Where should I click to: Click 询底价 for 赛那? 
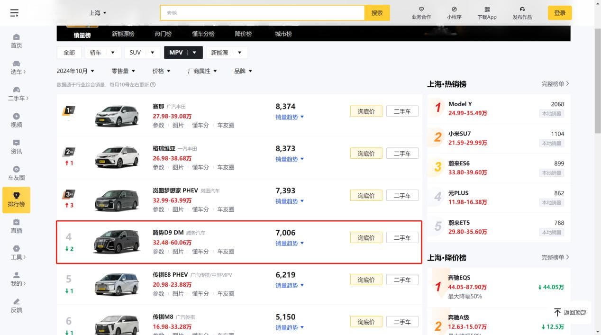point(366,111)
